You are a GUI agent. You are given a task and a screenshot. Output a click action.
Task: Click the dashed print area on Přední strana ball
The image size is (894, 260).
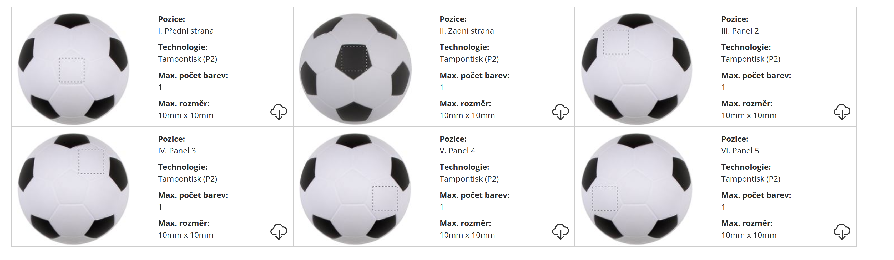tap(72, 70)
